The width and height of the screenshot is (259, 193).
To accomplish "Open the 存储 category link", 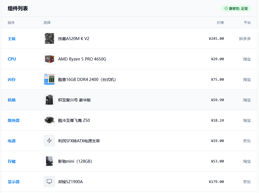I will [12, 161].
